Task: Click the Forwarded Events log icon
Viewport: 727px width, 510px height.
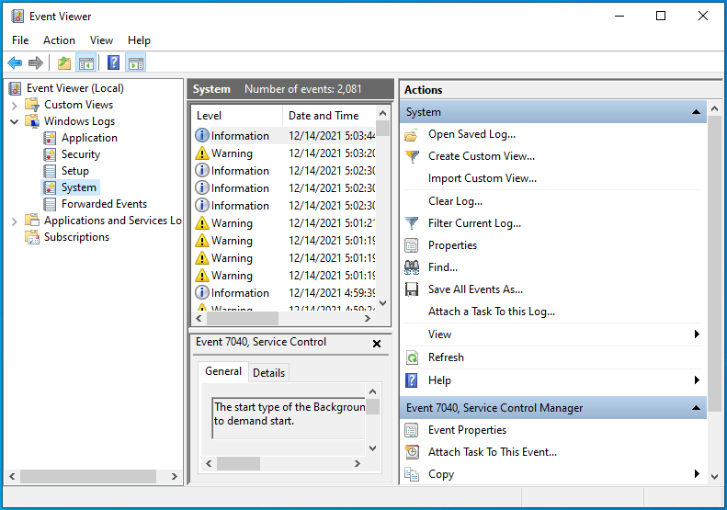Action: point(50,204)
